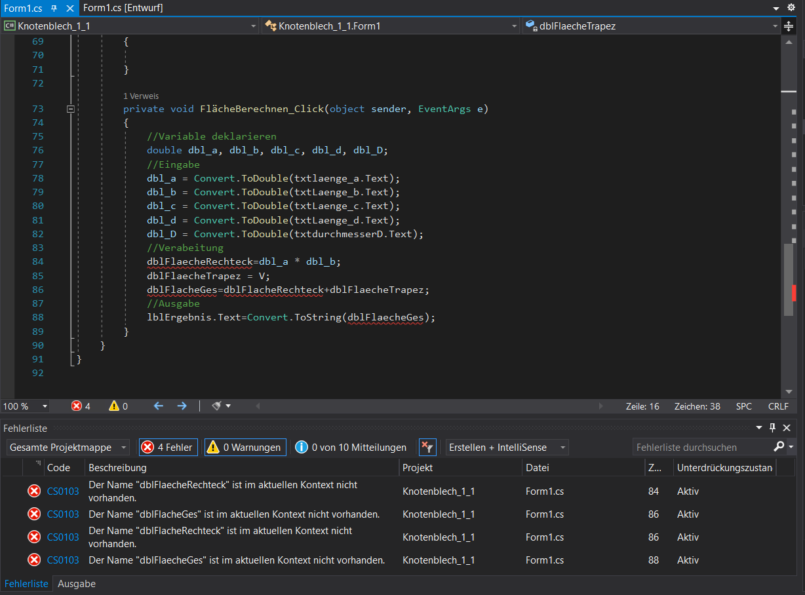Screen dimensions: 805x595
Task: Toggle the '0 von 10 Mitteilungen' filter
Action: 351,448
